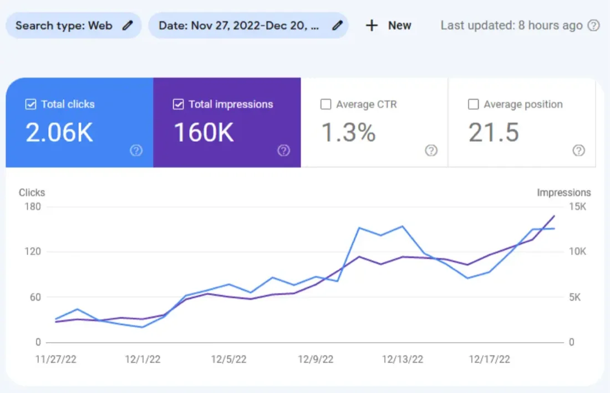Edit the Date range filter pencil

pos(337,25)
